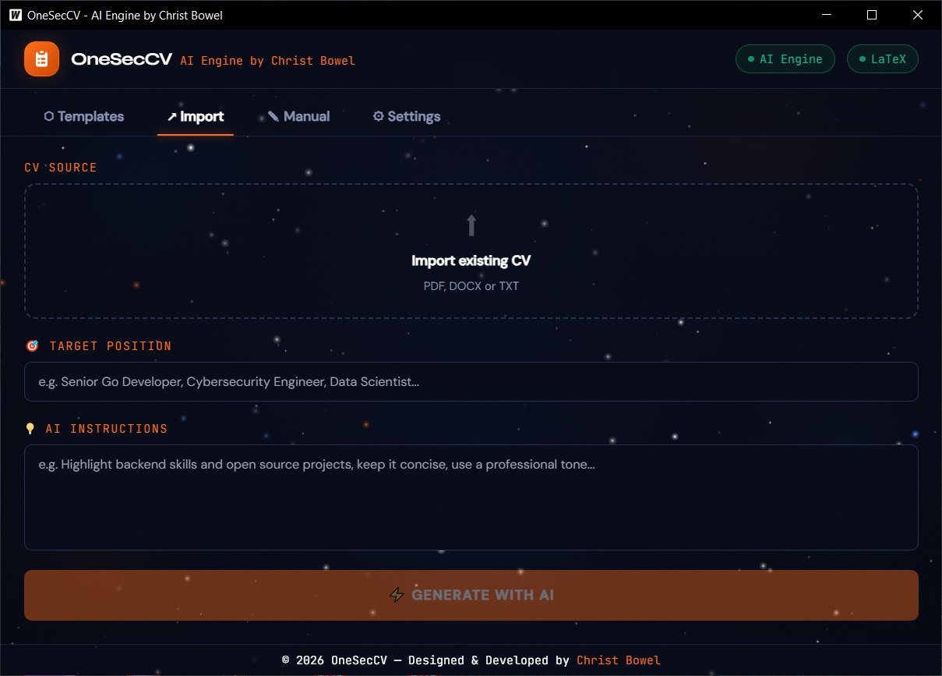Go to the Settings tab
Screen dimensions: 942x676
coord(407,116)
